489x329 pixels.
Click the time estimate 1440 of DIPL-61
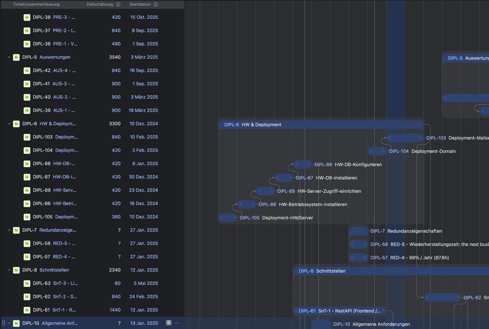pyautogui.click(x=115, y=310)
